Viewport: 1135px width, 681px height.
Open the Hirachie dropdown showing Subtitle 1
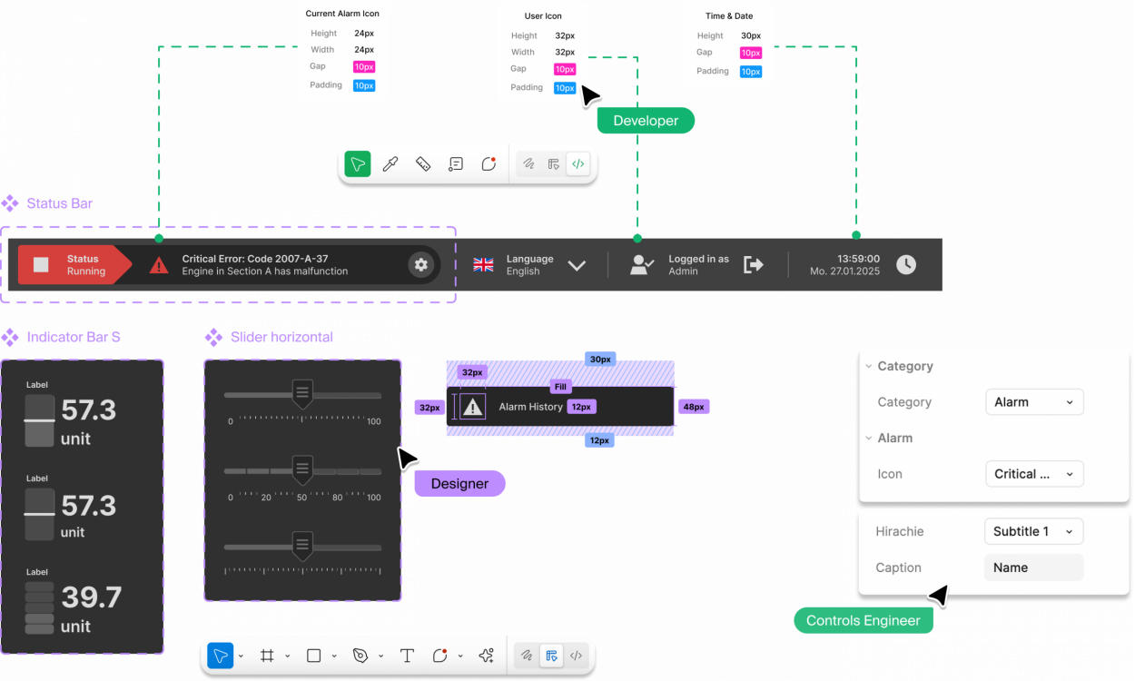click(1033, 531)
